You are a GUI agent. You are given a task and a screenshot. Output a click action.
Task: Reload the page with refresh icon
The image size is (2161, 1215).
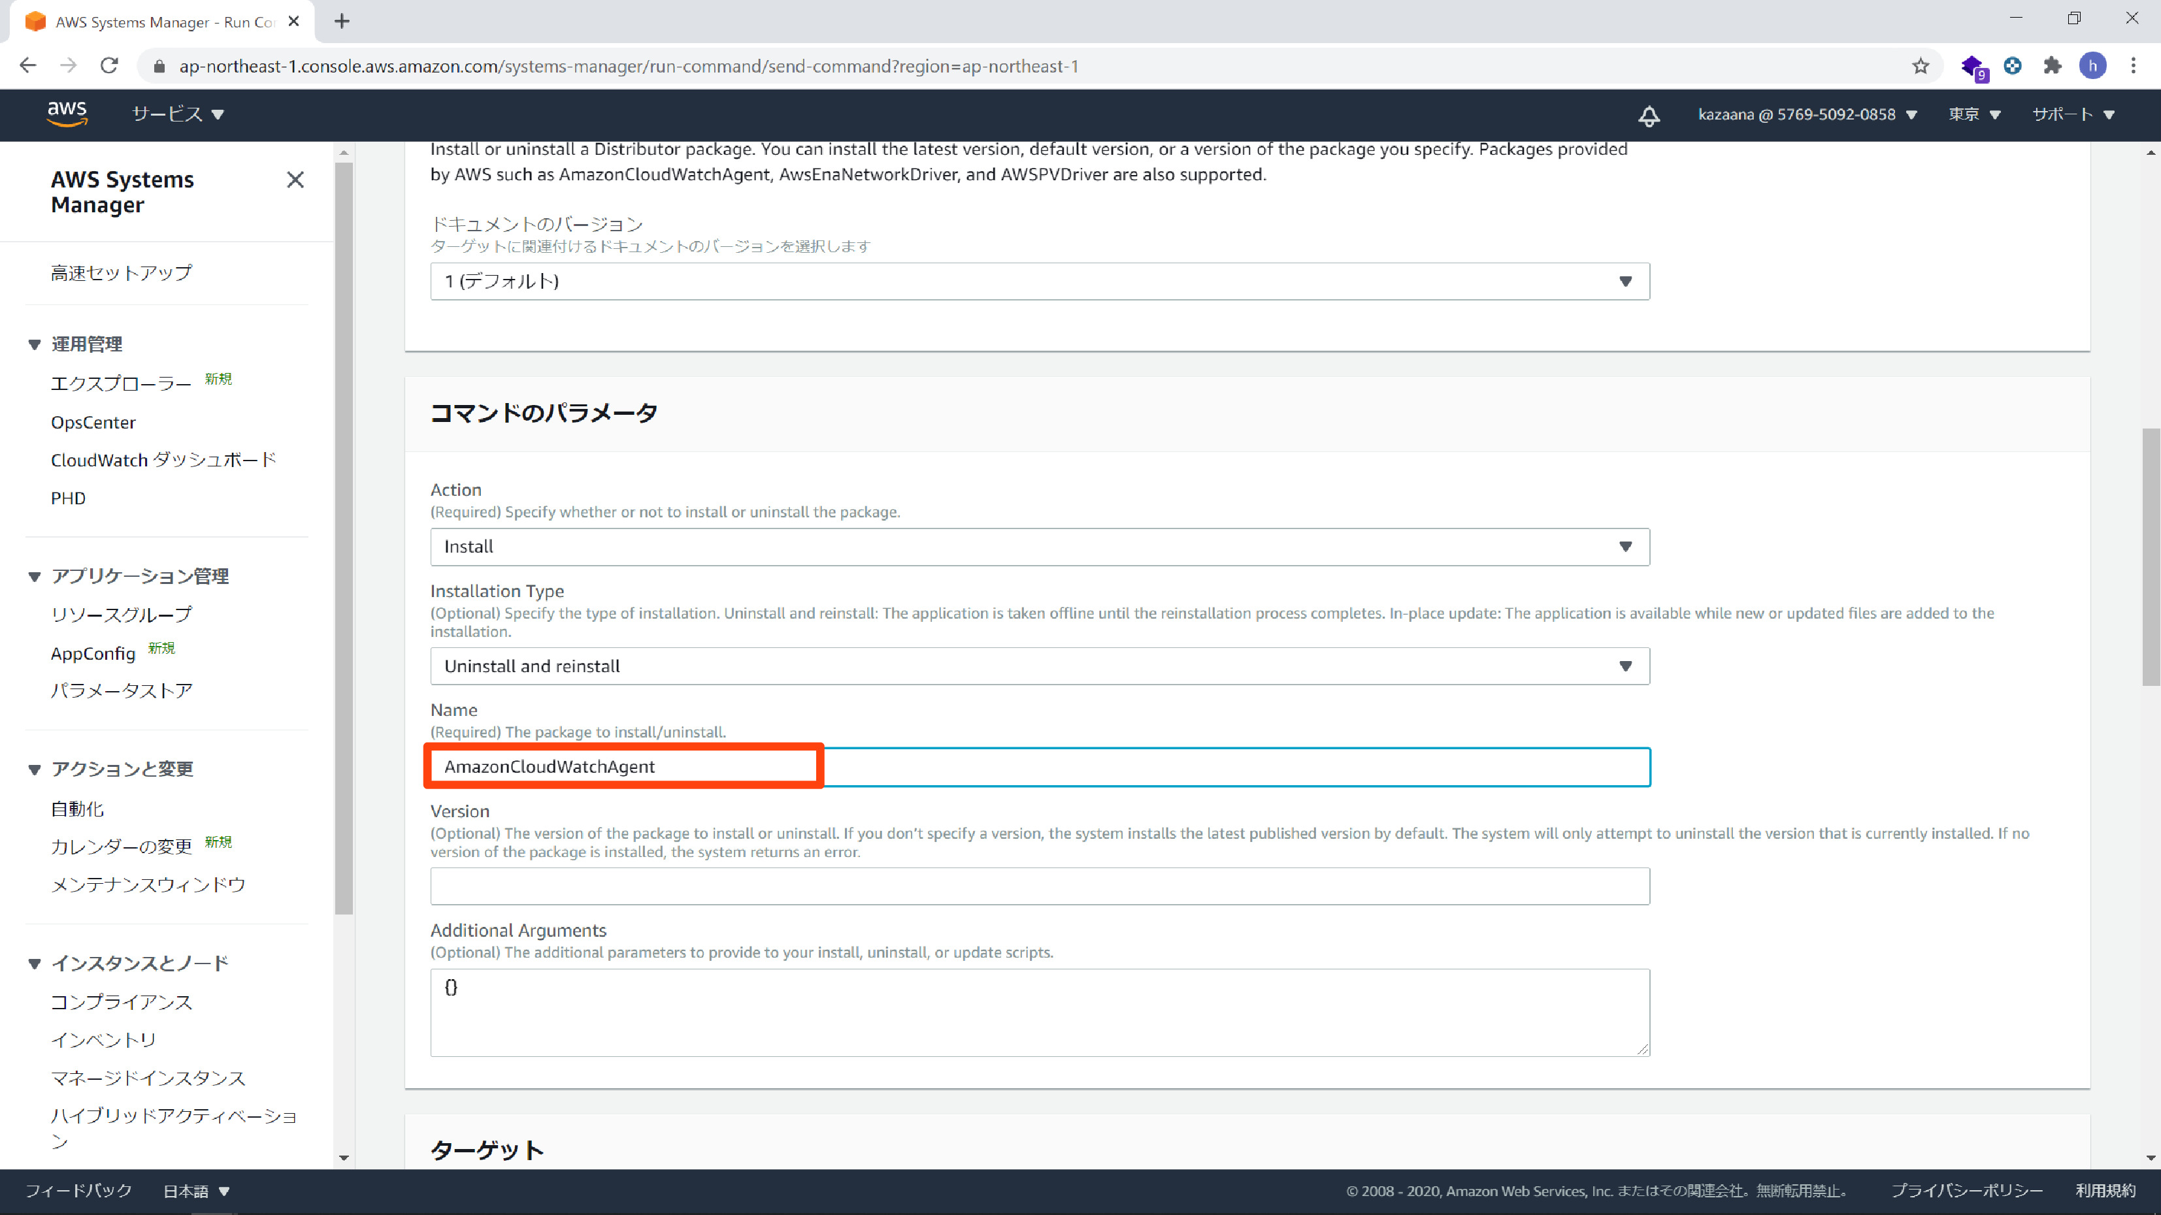click(109, 65)
